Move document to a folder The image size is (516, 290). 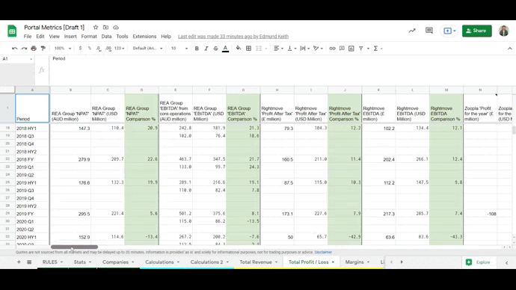[105, 28]
